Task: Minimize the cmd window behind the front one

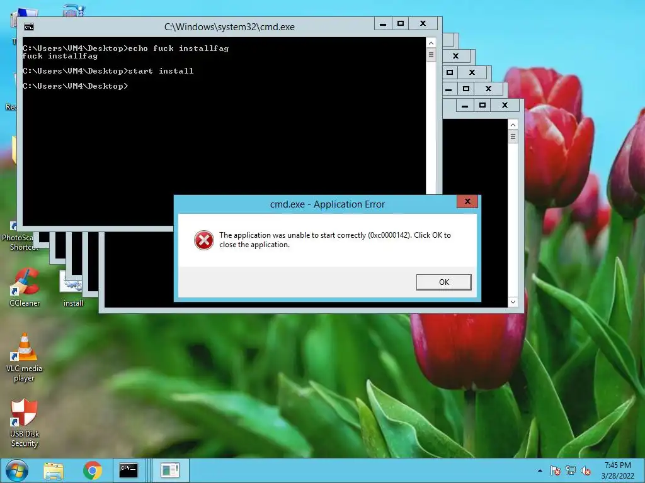Action: click(464, 106)
